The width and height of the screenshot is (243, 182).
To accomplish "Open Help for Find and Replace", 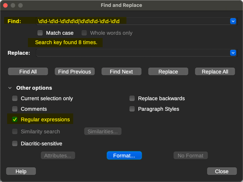I will [x=21, y=171].
